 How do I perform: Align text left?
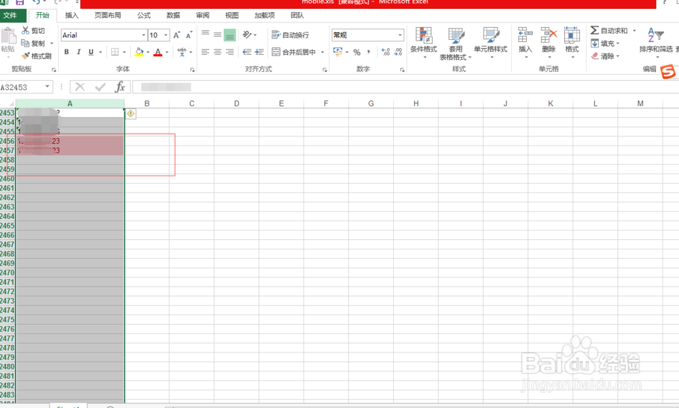(x=205, y=52)
